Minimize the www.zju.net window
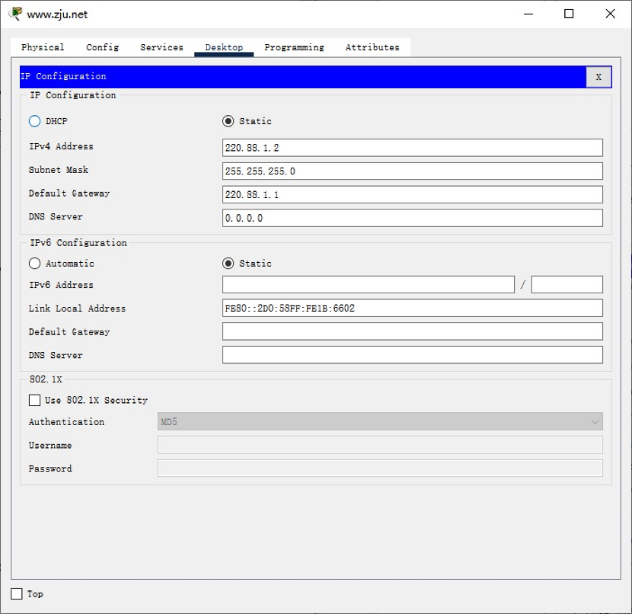The image size is (632, 614). tap(528, 14)
